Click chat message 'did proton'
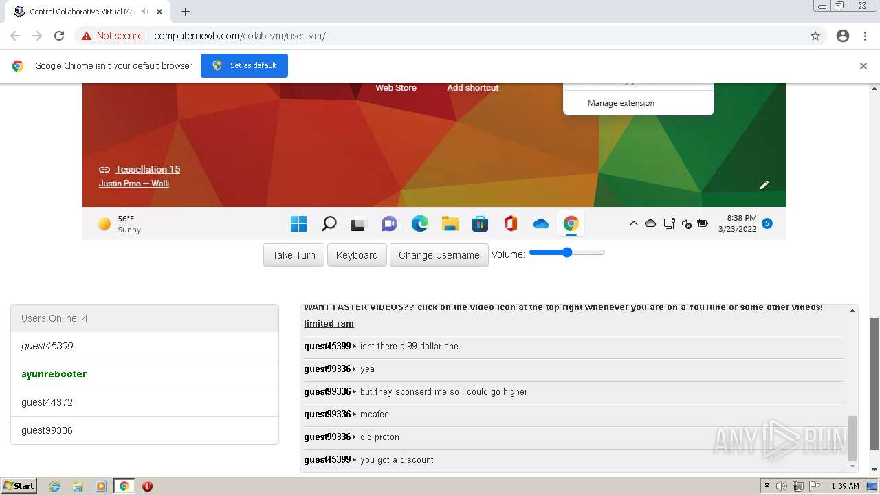The height and width of the screenshot is (495, 880). 379,437
